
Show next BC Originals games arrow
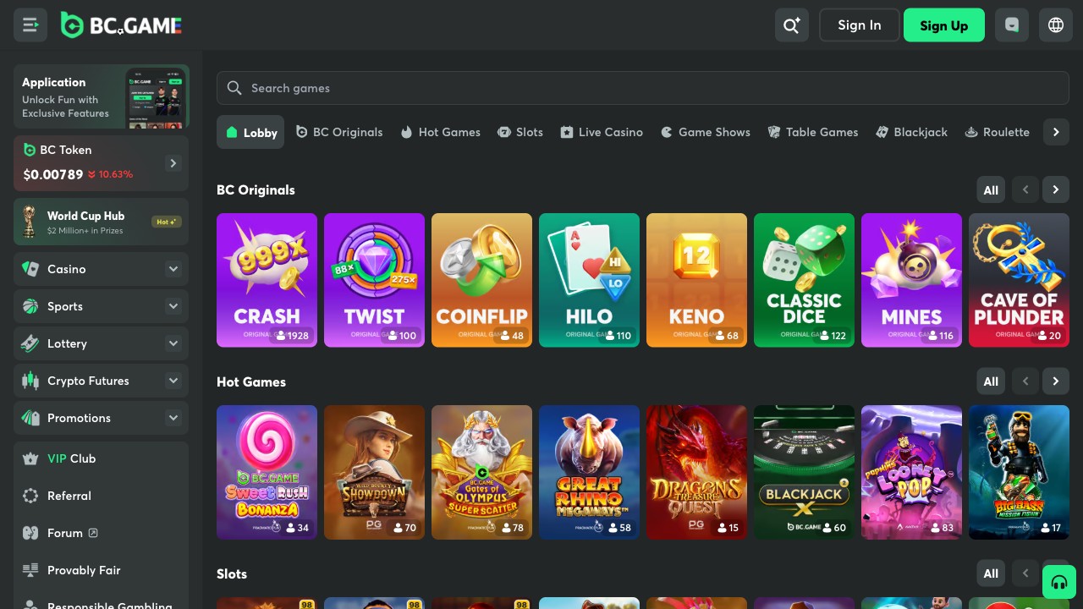pos(1056,189)
